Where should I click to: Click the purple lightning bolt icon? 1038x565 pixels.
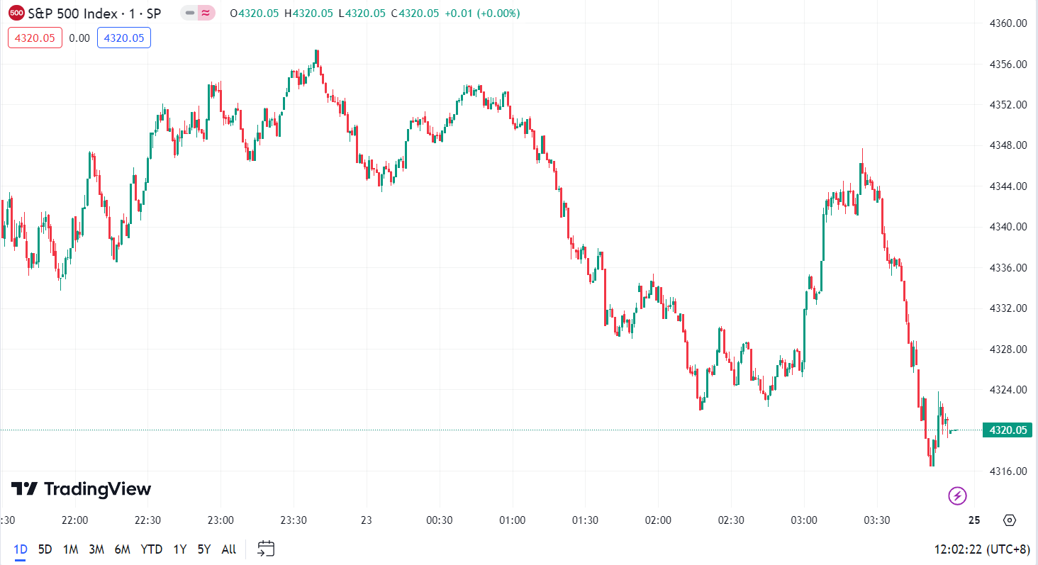point(958,496)
